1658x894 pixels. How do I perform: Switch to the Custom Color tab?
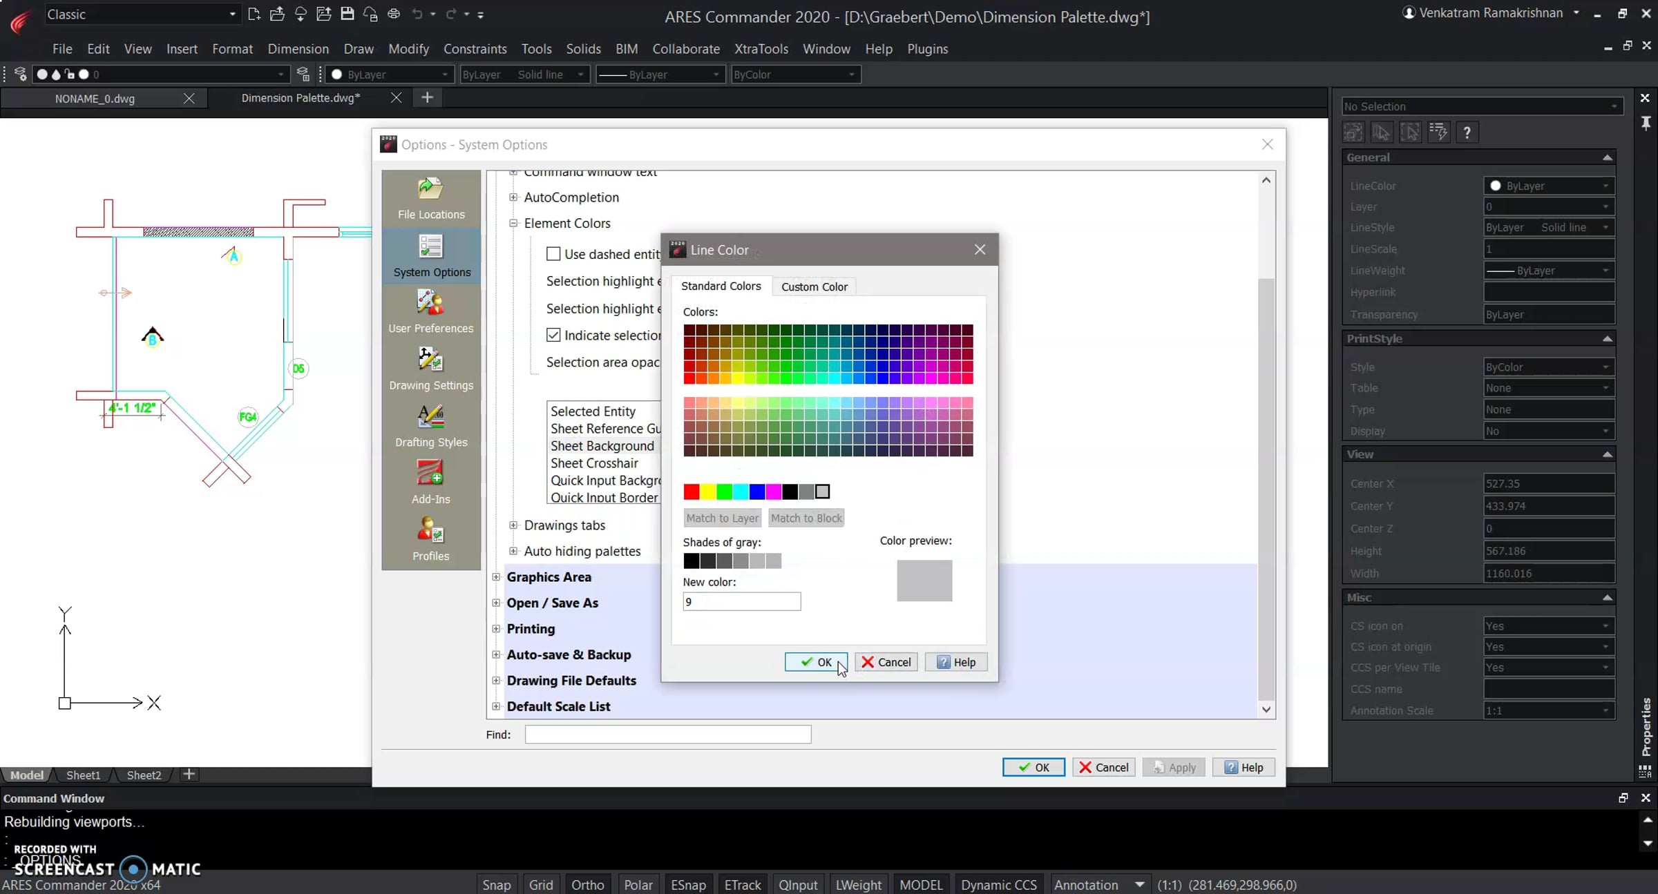coord(814,286)
